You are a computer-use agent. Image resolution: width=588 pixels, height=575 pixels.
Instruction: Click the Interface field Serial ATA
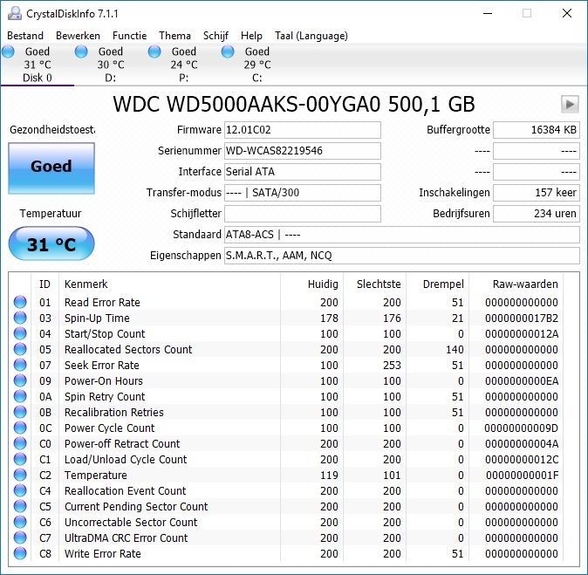coord(303,172)
